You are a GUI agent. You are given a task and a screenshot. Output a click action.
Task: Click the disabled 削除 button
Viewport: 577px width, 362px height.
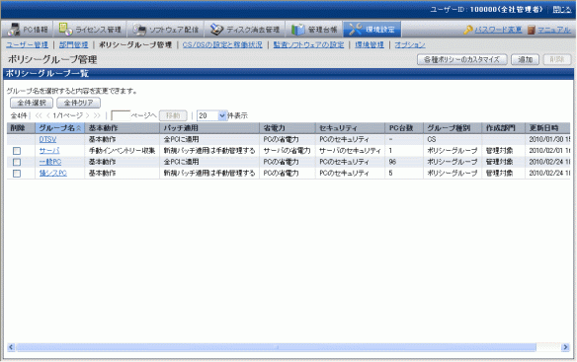[x=557, y=59]
